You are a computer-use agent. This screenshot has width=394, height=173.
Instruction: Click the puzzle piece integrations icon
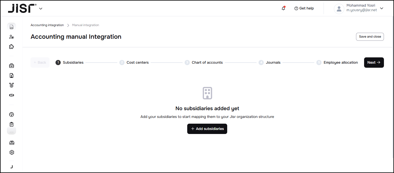click(x=12, y=46)
